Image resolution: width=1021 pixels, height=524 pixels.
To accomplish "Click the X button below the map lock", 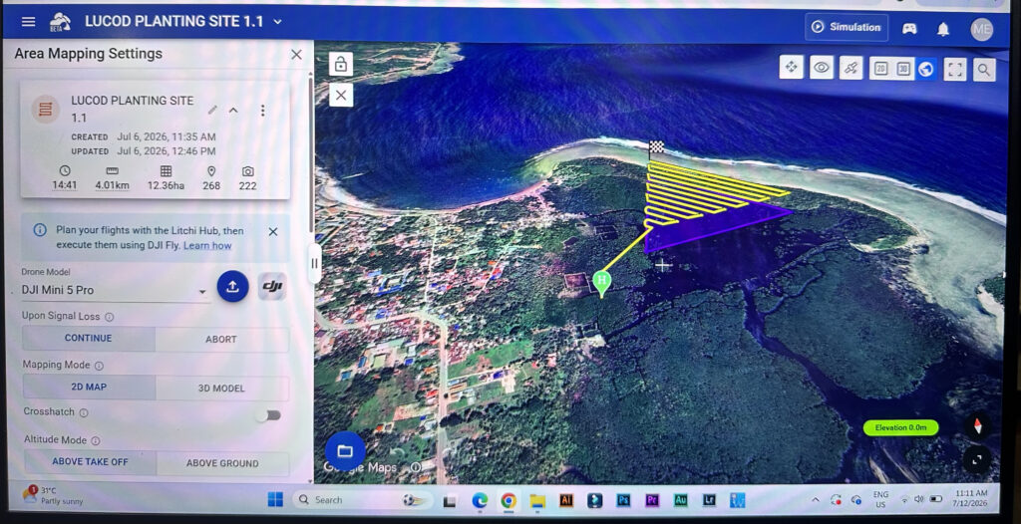I will tap(341, 95).
